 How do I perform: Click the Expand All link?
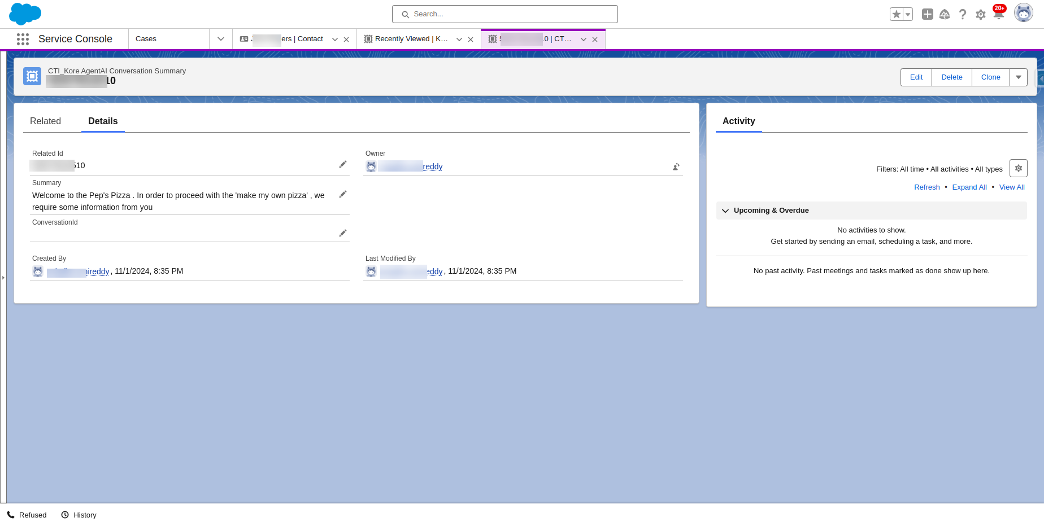coord(969,187)
